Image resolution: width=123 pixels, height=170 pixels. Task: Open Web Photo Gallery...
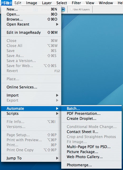coord(91,157)
